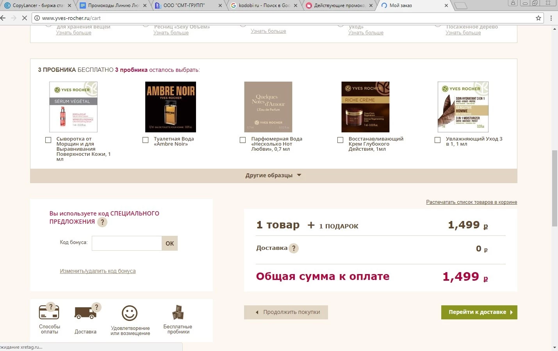Screen dimensions: 558x351
Task: Select the Сыворотка от Морщин sample checkbox
Action: 48,140
